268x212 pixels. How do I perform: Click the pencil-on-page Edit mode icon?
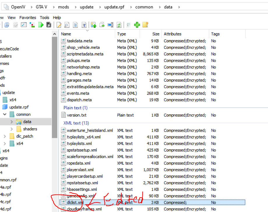click(x=59, y=25)
